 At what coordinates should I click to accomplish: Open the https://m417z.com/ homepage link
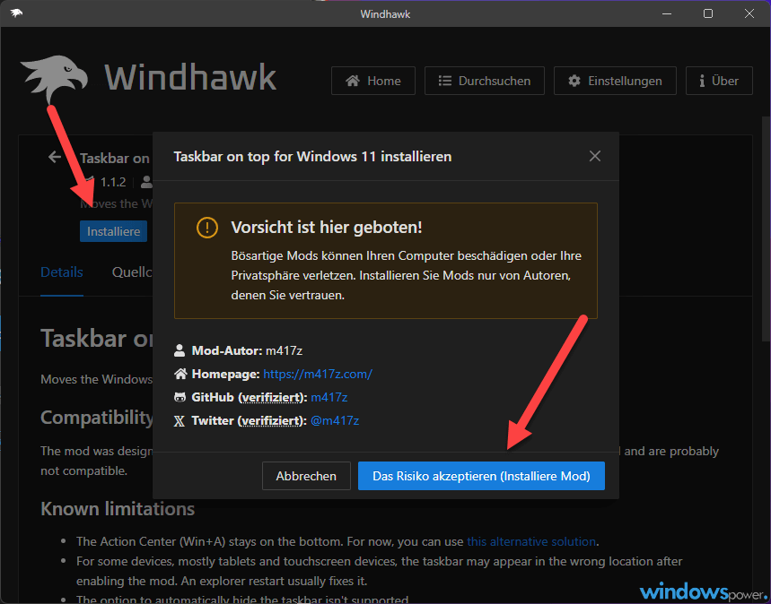318,375
